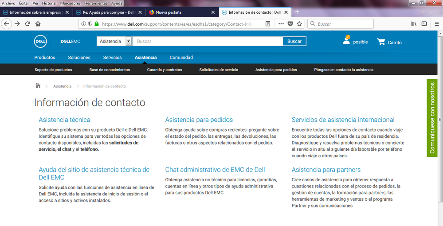
Task: Open Ayuda del sitio de asistencia técnica link
Action: tap(94, 173)
